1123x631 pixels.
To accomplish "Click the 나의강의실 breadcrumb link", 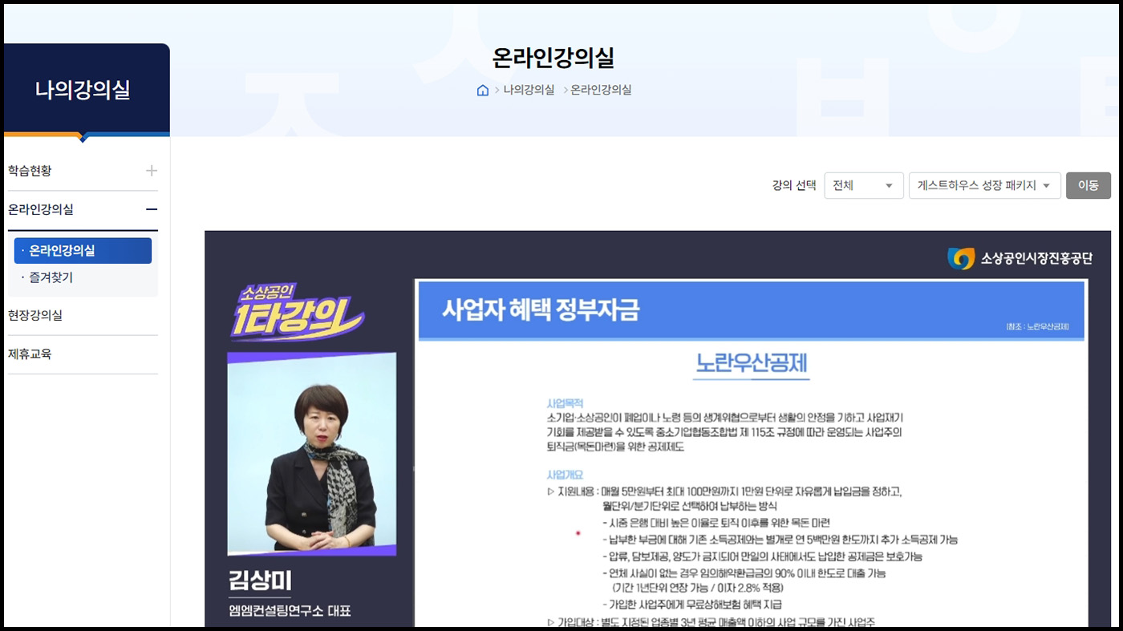I will tap(529, 90).
